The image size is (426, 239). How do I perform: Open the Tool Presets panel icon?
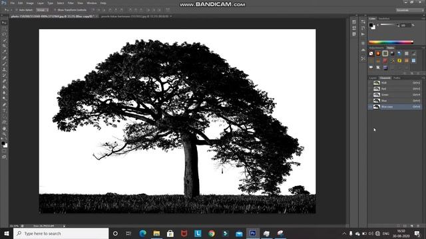click(363, 58)
